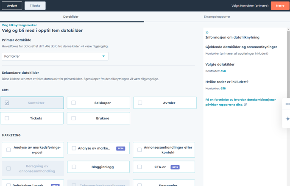The image size is (290, 186).
Task: Click the 'Informasjon om datatilknytning' heading
Action: [232, 37]
